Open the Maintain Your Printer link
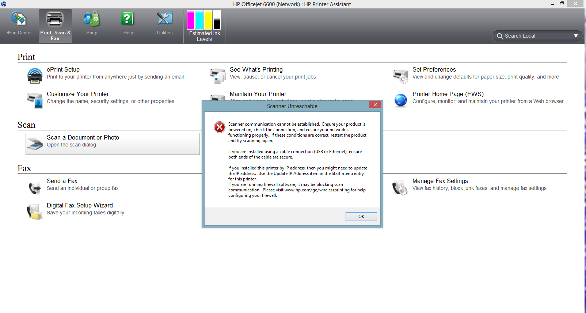 pos(258,94)
